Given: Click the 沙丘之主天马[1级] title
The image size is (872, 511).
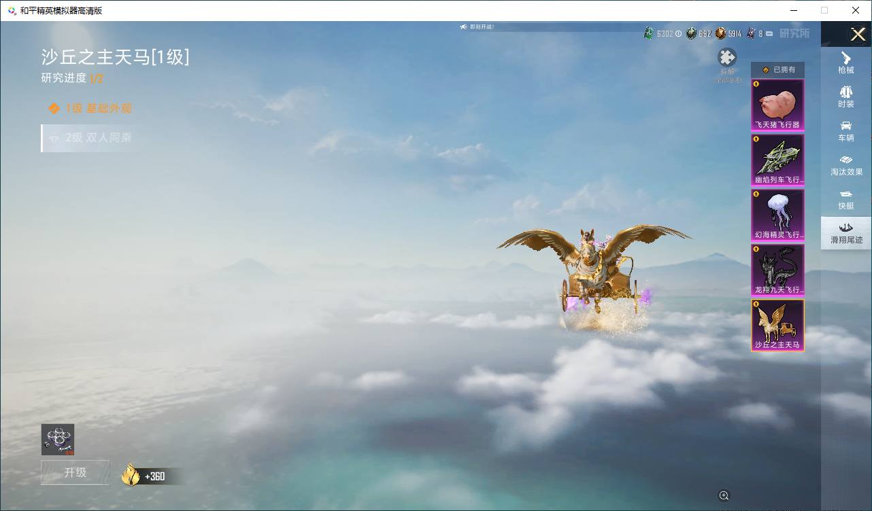Looking at the screenshot, I should [x=115, y=57].
